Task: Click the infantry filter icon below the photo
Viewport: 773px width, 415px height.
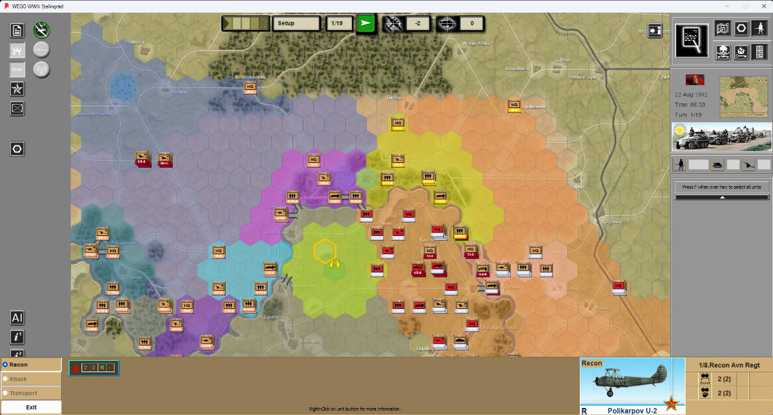Action: point(680,164)
